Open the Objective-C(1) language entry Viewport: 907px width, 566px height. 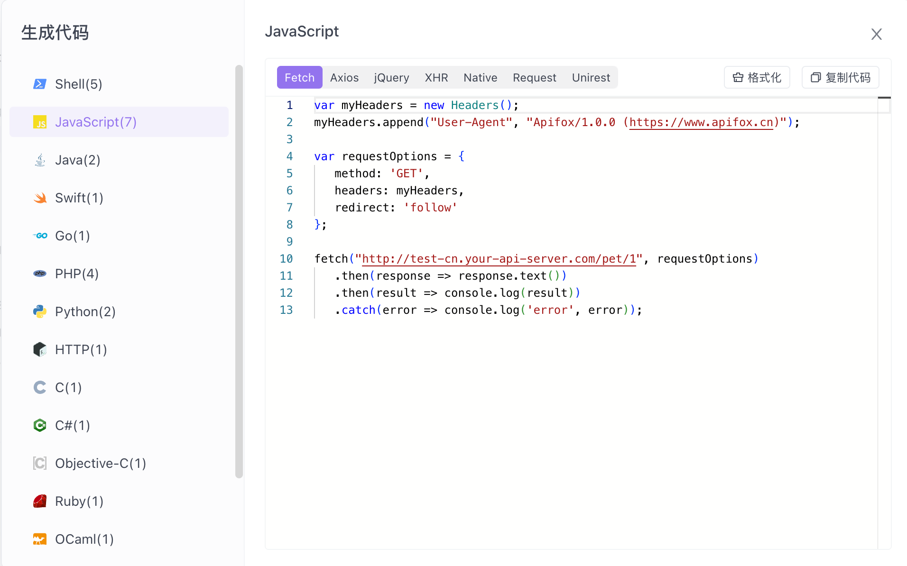point(100,463)
